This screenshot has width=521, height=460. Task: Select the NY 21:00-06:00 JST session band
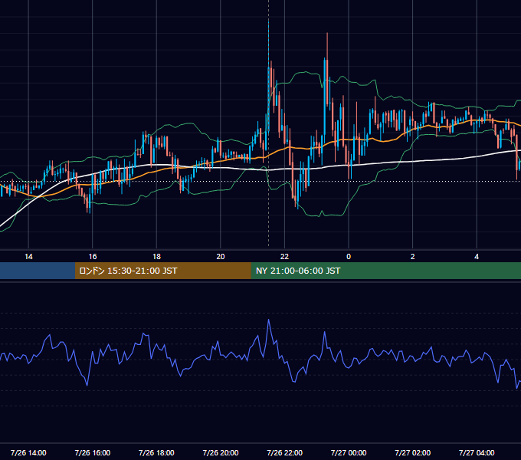385,271
